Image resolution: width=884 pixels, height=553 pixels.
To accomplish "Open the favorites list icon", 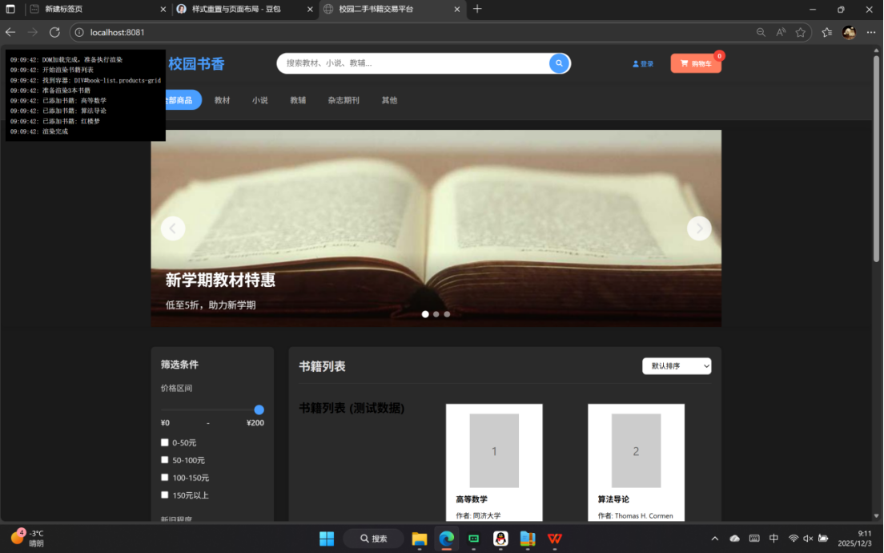I will [826, 32].
